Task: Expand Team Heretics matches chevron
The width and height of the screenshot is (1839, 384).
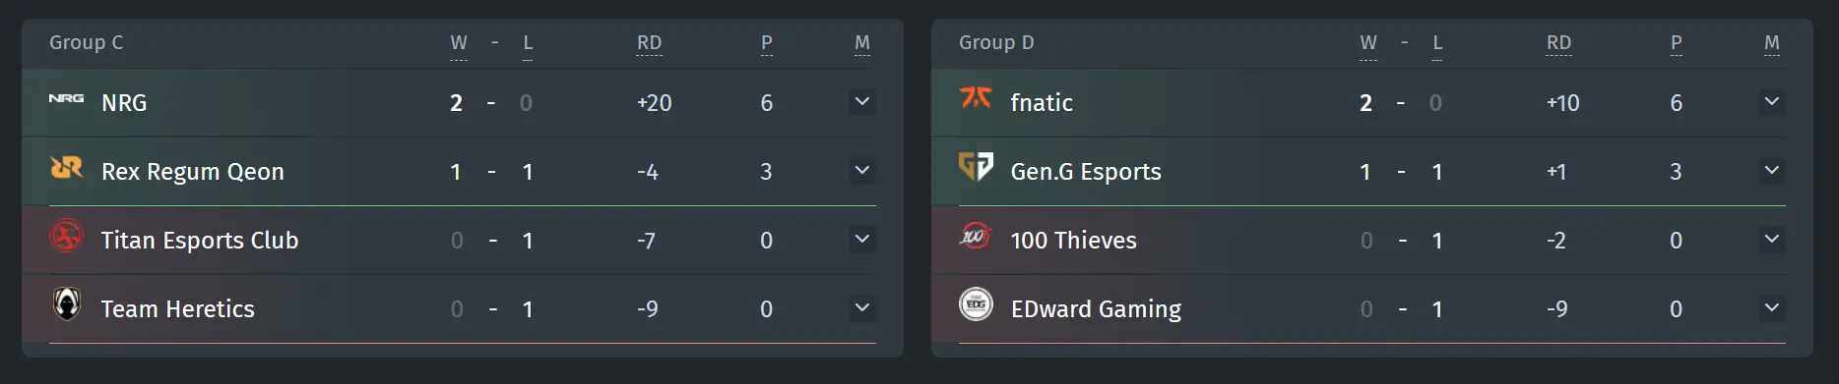Action: click(862, 308)
